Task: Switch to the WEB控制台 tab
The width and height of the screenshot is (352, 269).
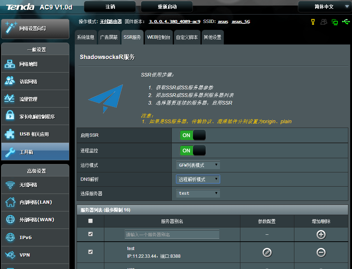Action: (159, 37)
